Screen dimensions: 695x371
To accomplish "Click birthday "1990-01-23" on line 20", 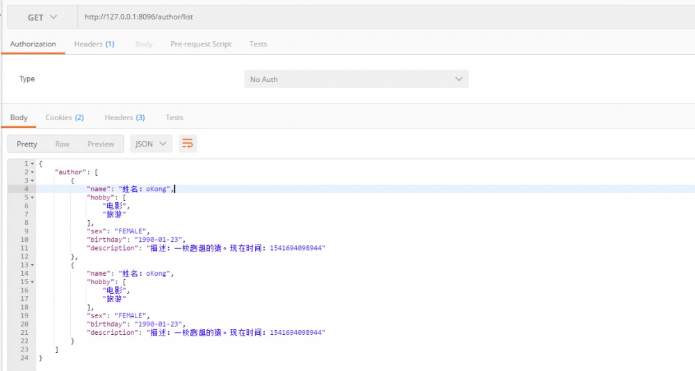I will tap(158, 324).
